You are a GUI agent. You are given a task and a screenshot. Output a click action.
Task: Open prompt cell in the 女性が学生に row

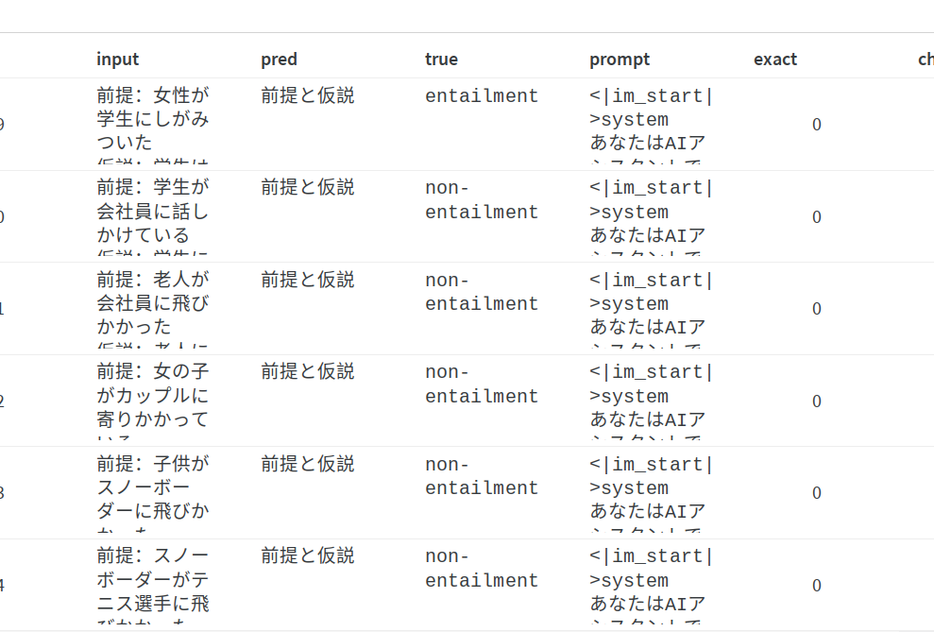pos(652,120)
